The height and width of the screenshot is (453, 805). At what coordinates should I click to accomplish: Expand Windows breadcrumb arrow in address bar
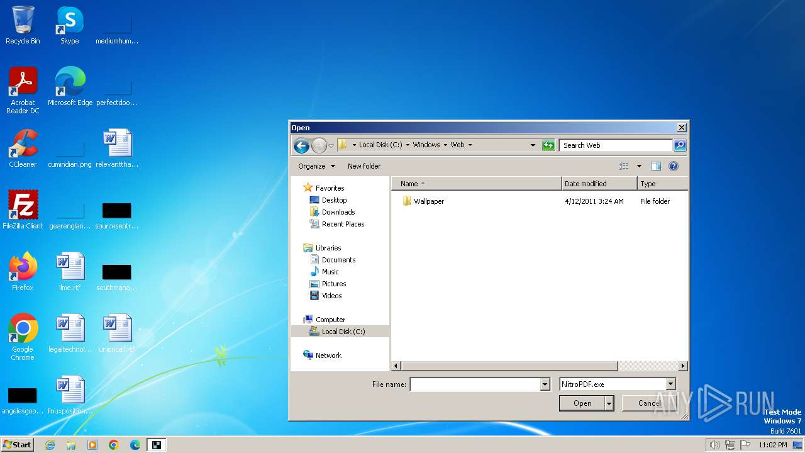click(445, 145)
